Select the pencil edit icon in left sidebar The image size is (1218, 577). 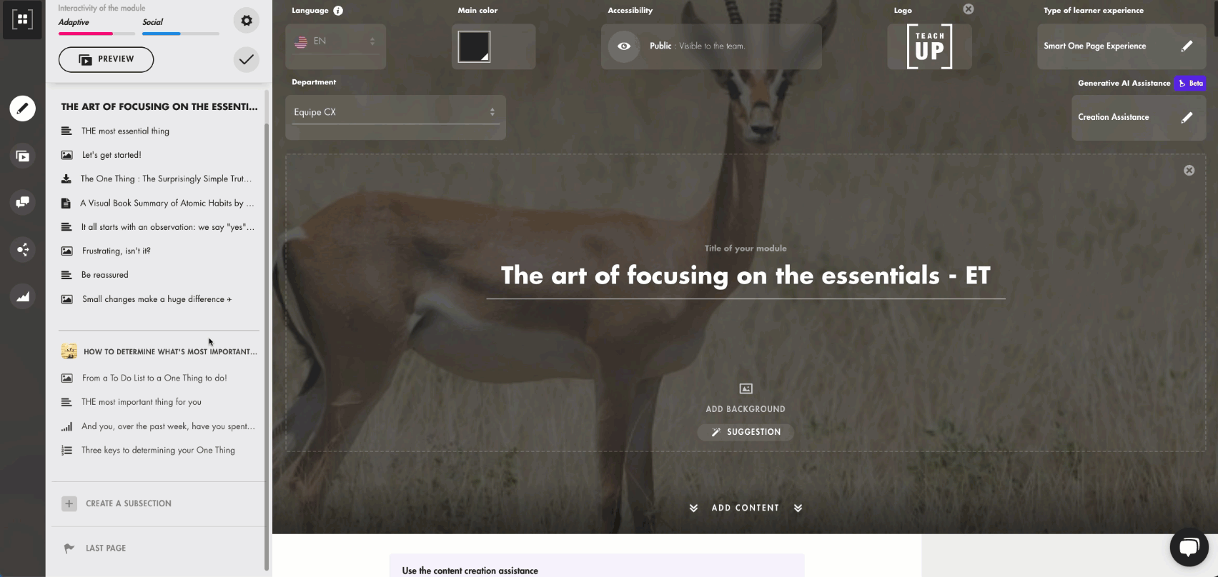click(23, 109)
